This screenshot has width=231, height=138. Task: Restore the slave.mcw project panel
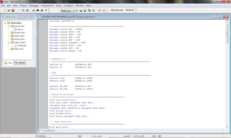(x=26, y=17)
